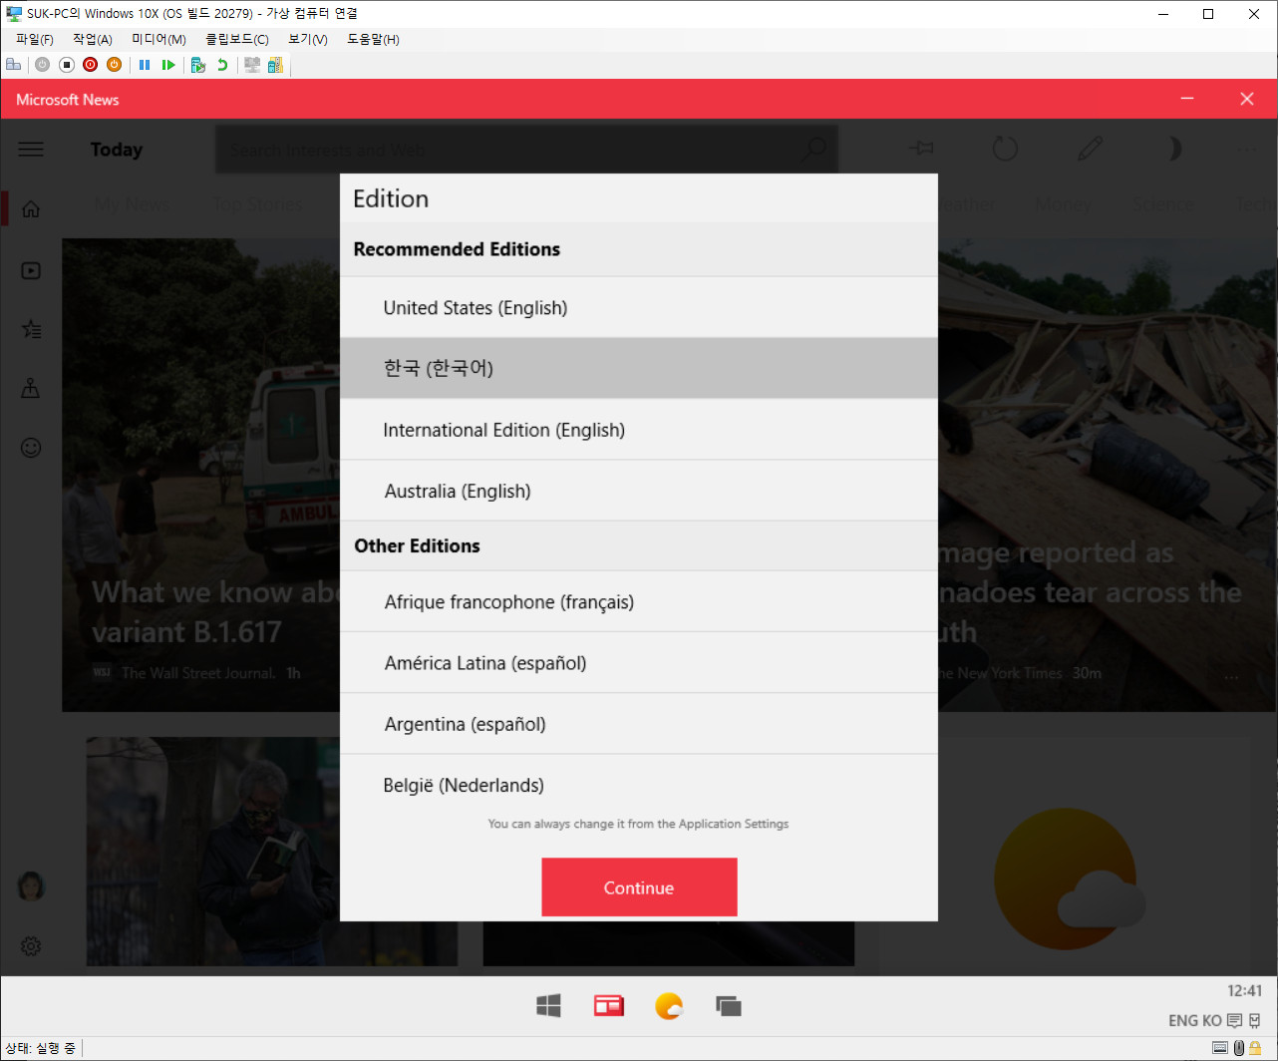Click the grey Start VM toolbar button

click(x=42, y=65)
